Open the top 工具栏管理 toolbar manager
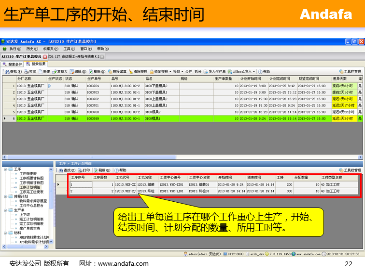The image size is (365, 273). click(350, 71)
